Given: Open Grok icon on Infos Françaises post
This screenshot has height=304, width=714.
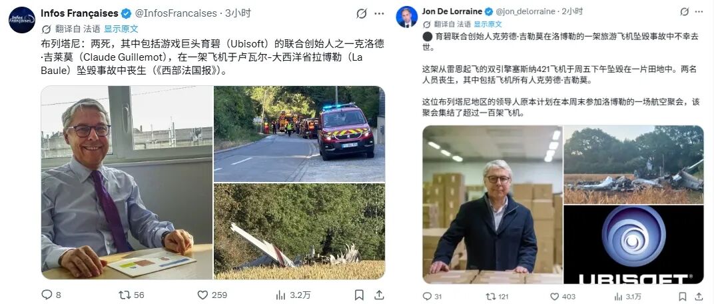Looking at the screenshot, I should click(361, 13).
